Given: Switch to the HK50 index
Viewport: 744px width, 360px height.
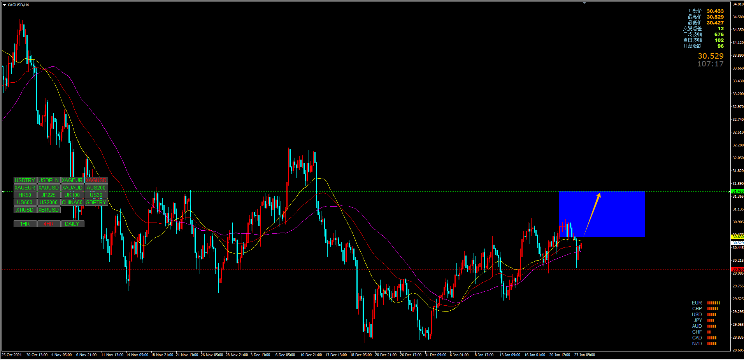Looking at the screenshot, I should pyautogui.click(x=25, y=195).
